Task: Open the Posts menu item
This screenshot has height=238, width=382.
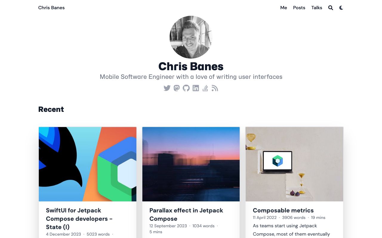Action: pos(299,8)
